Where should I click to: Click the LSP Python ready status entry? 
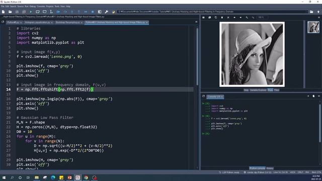click(229, 172)
